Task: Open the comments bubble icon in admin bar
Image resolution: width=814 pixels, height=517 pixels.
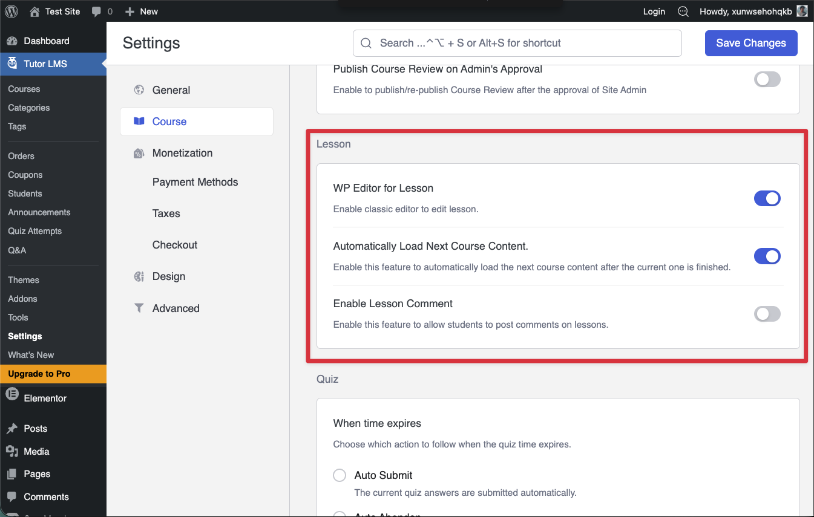Action: click(96, 11)
